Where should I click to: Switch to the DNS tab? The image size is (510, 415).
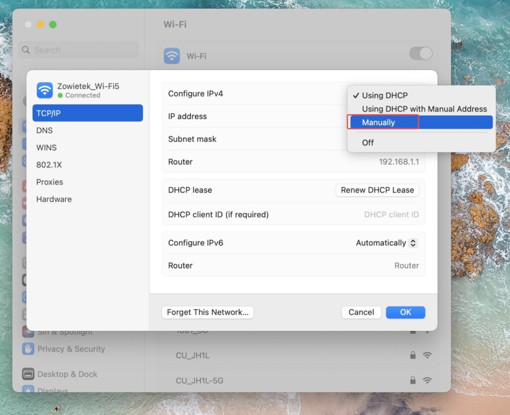44,130
